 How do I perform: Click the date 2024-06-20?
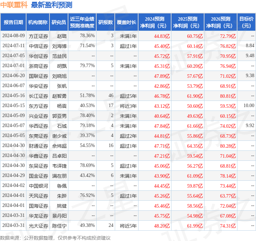(13, 75)
